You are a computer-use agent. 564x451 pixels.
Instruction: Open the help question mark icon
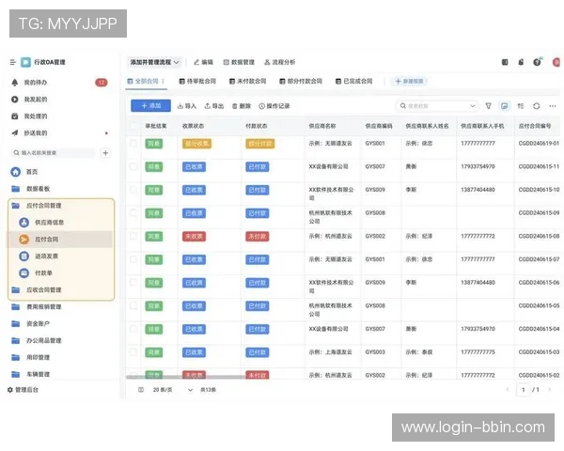(537, 62)
